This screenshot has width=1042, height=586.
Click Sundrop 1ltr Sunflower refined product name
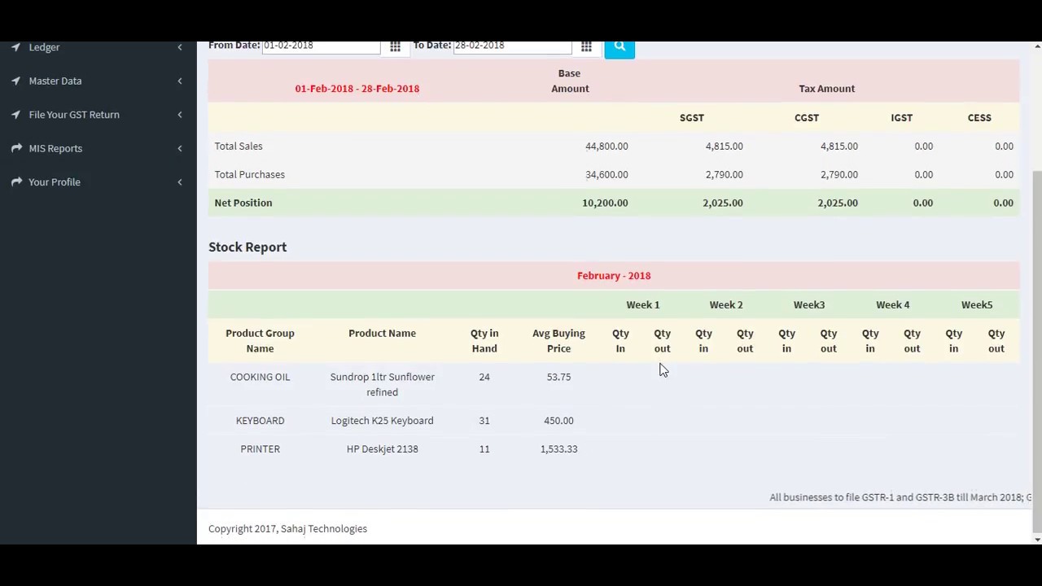click(x=382, y=384)
